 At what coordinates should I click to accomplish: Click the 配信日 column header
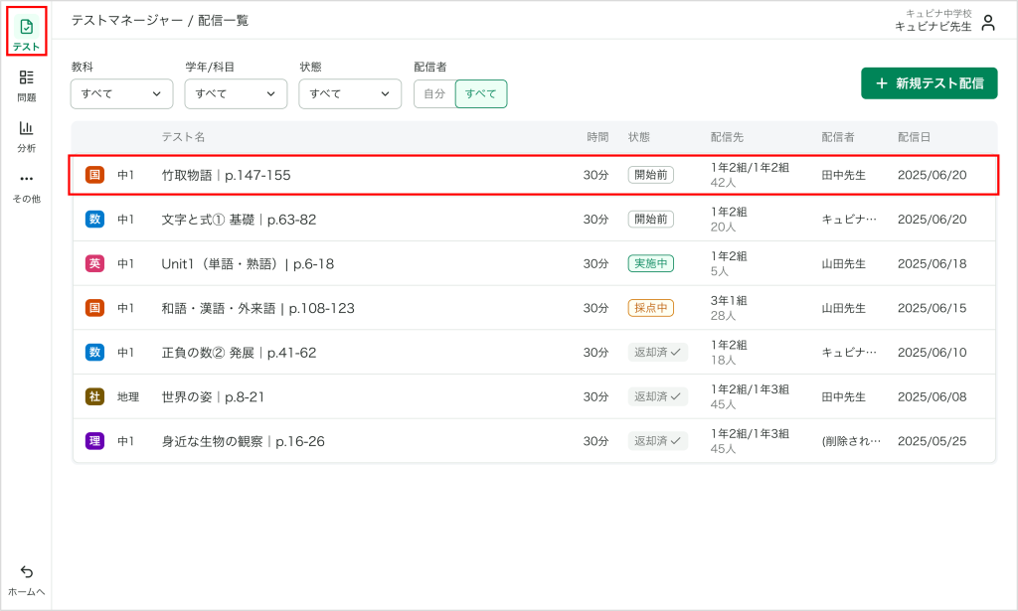pos(915,137)
